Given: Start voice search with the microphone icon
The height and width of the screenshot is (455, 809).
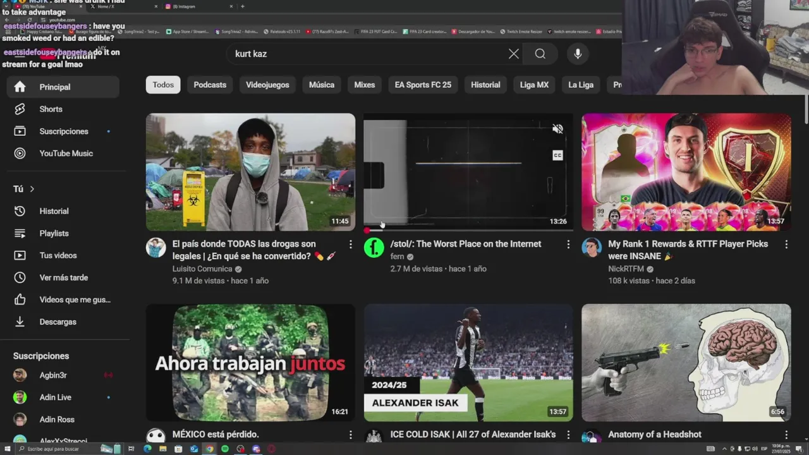Looking at the screenshot, I should (x=578, y=54).
